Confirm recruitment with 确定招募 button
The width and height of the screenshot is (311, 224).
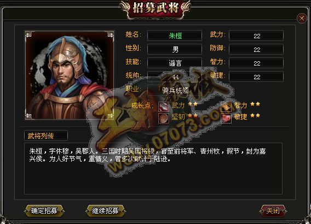(x=44, y=211)
